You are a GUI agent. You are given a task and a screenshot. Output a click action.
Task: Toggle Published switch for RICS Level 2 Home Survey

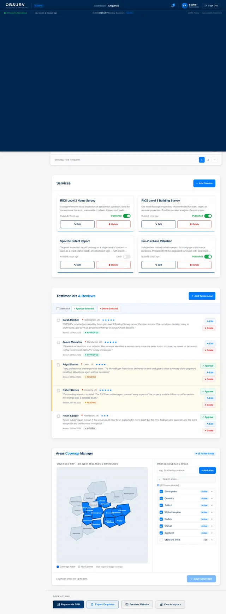pos(126,216)
